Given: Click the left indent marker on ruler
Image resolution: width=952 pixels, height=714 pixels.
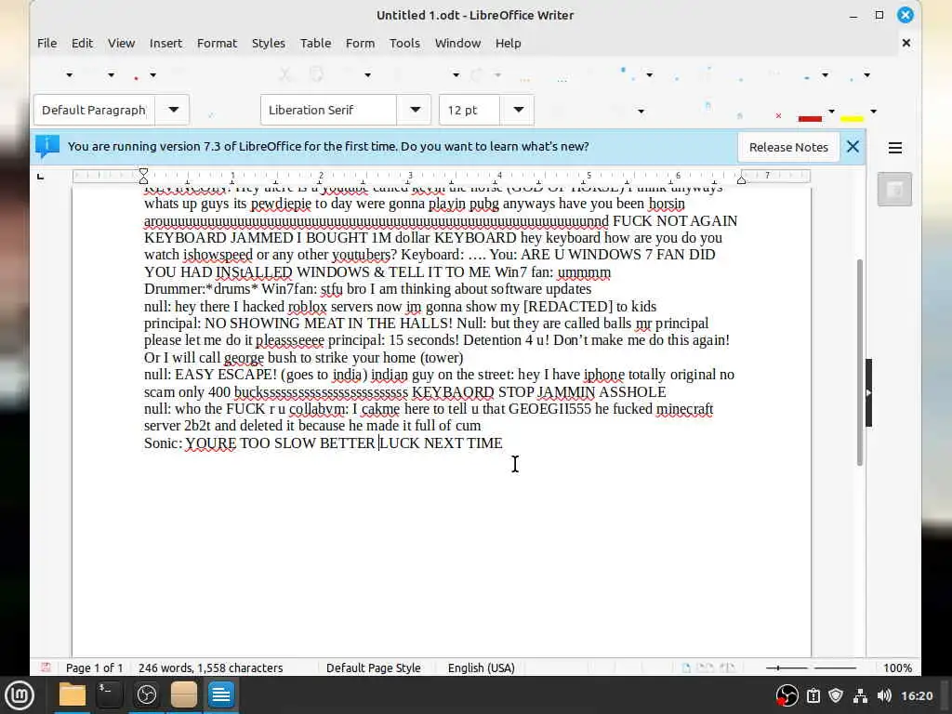Looking at the screenshot, I should (143, 177).
